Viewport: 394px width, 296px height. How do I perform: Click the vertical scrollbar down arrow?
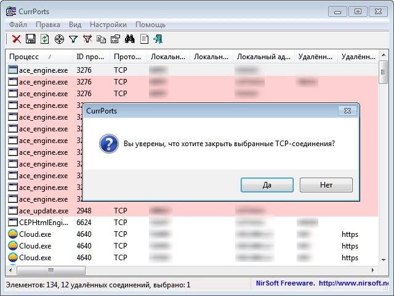[x=384, y=260]
